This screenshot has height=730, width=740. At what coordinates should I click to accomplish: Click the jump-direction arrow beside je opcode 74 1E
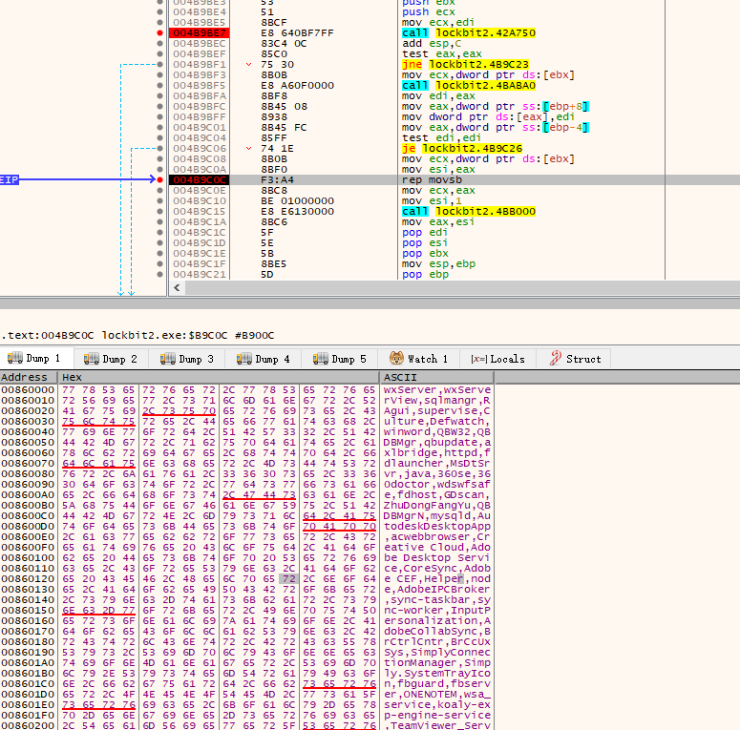coord(249,148)
